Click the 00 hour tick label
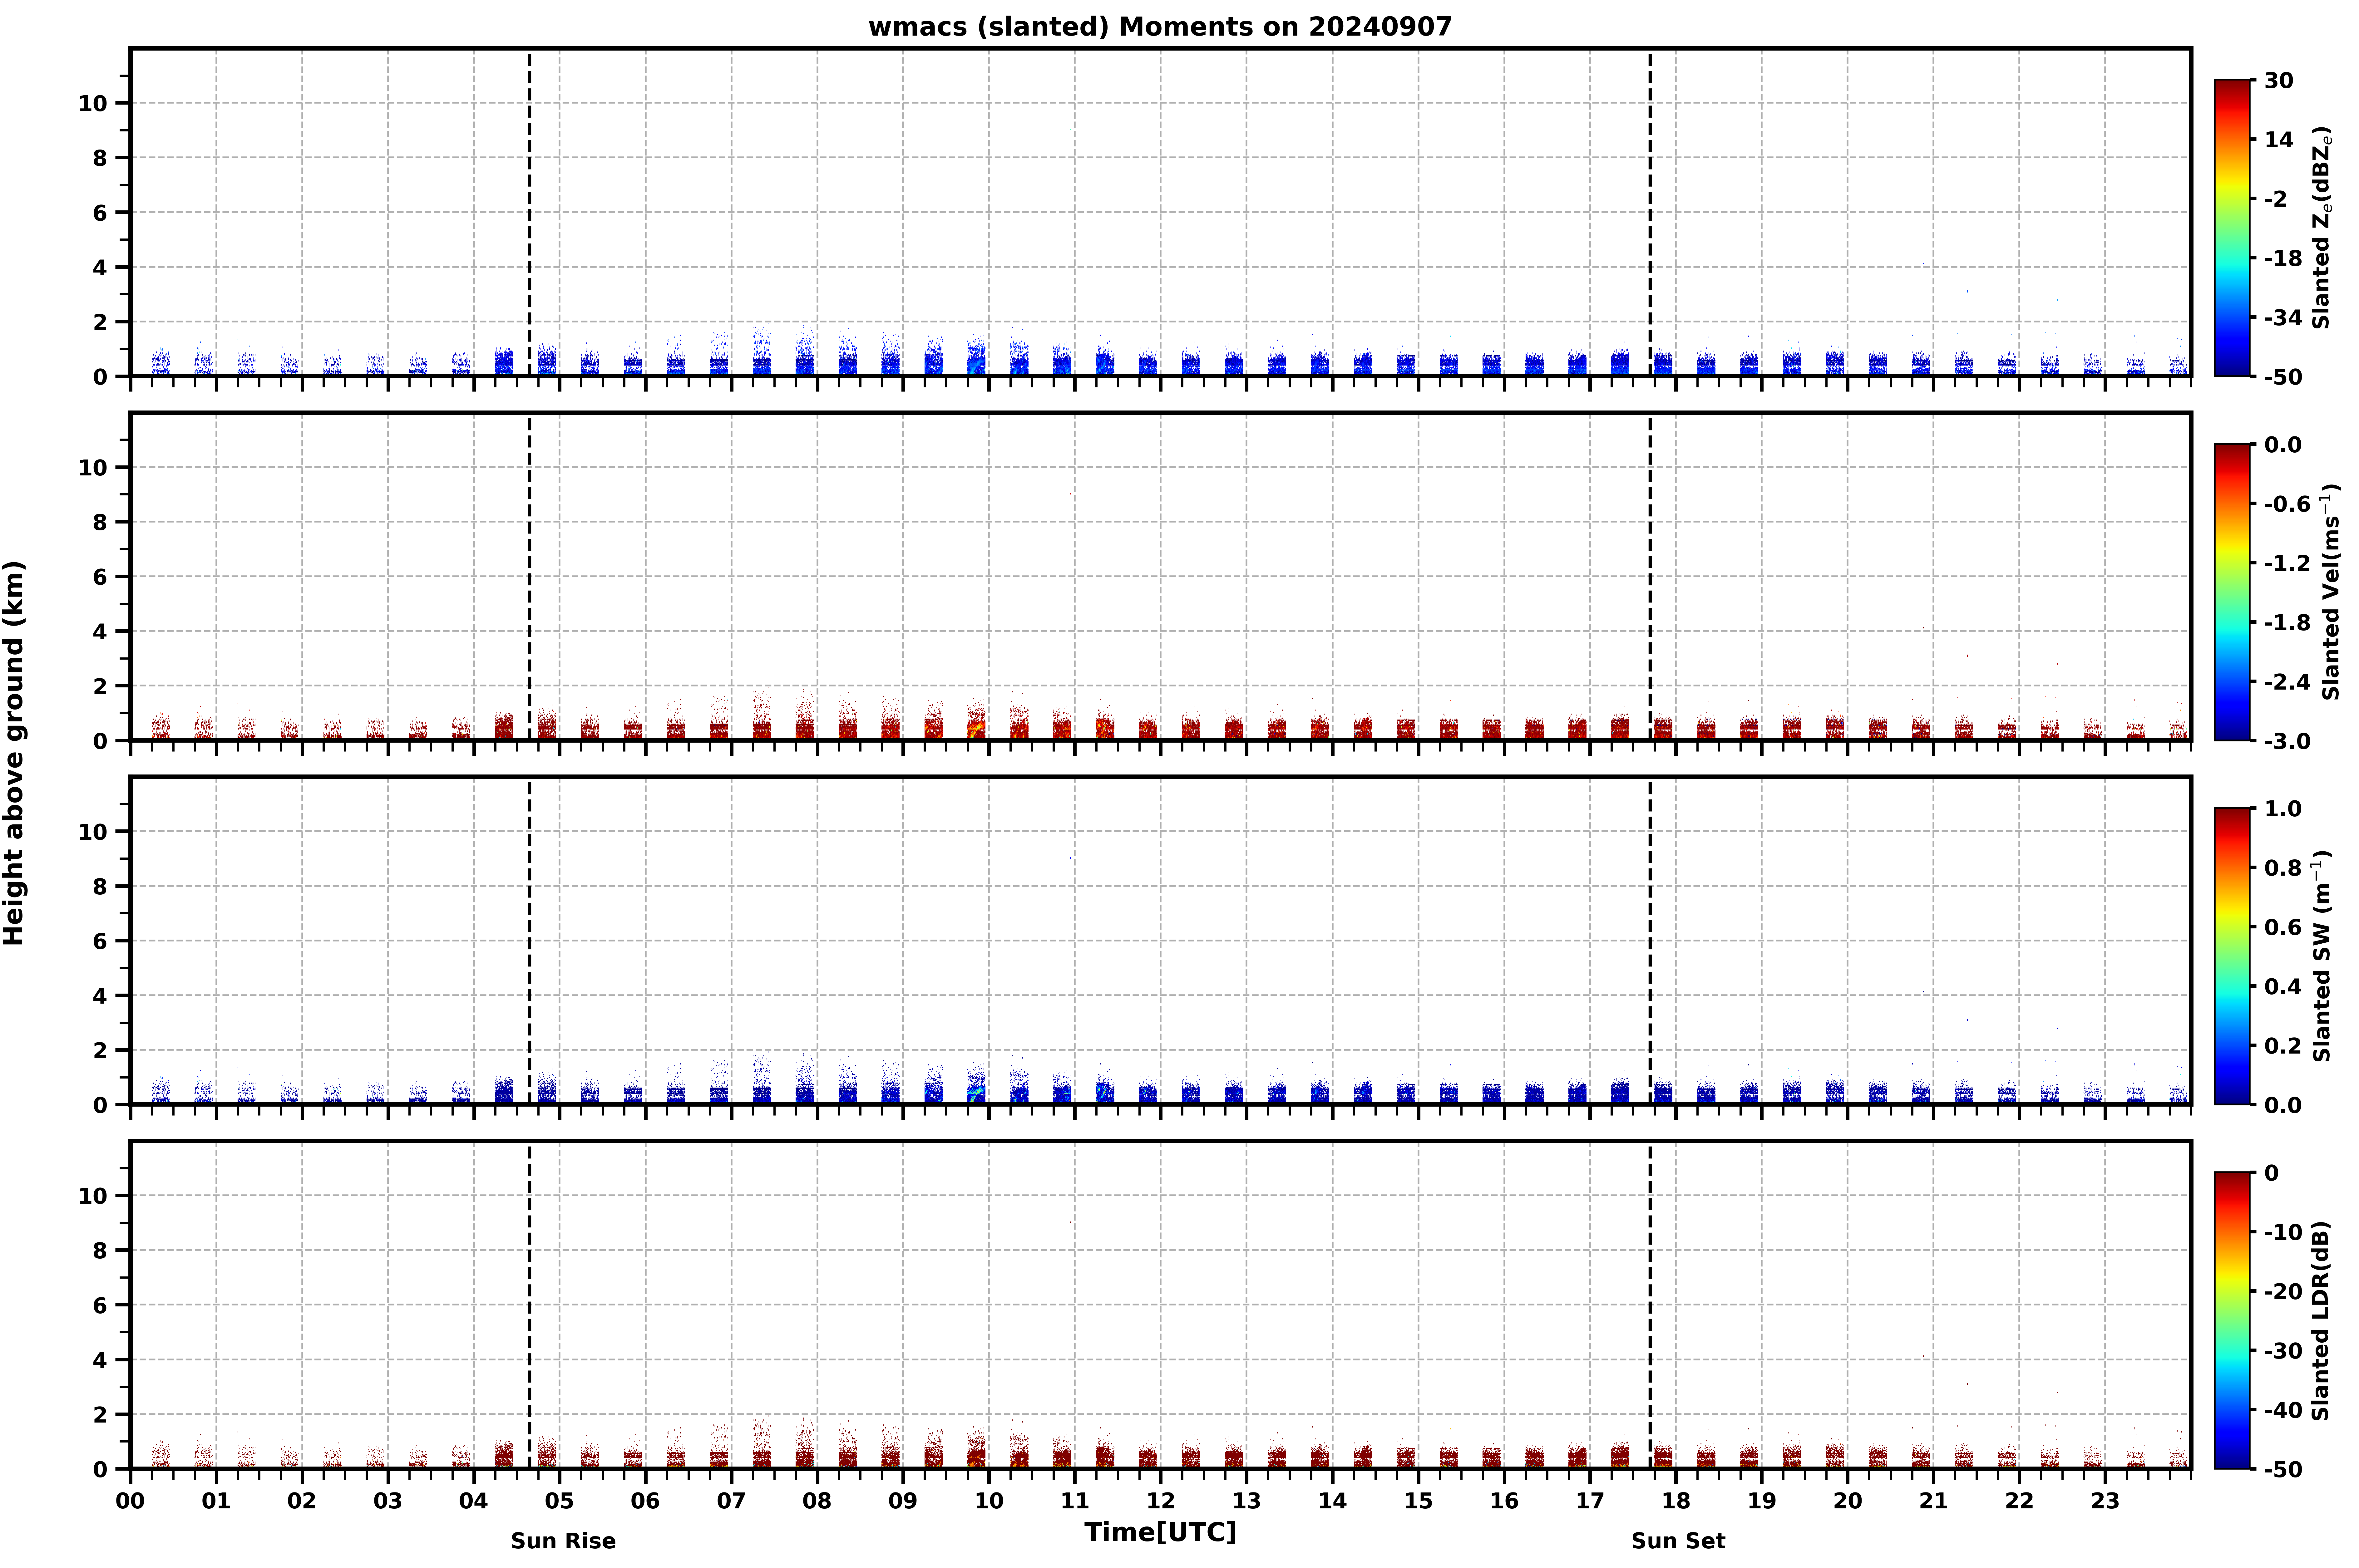Viewport: 2359px width, 1568px height. click(x=130, y=1501)
